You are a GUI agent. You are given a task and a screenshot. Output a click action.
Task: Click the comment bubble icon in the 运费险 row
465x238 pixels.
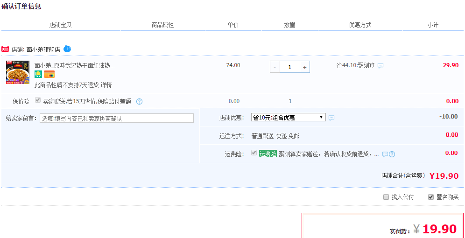[x=385, y=154]
